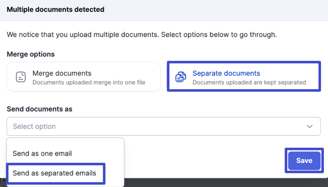
Task: Click the Merge documents page icon
Action: tap(21, 77)
